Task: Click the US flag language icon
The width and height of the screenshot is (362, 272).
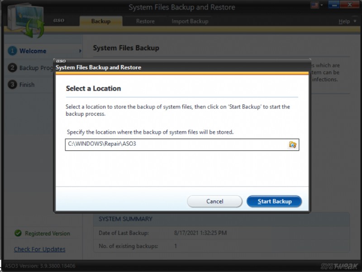Action: [x=314, y=5]
